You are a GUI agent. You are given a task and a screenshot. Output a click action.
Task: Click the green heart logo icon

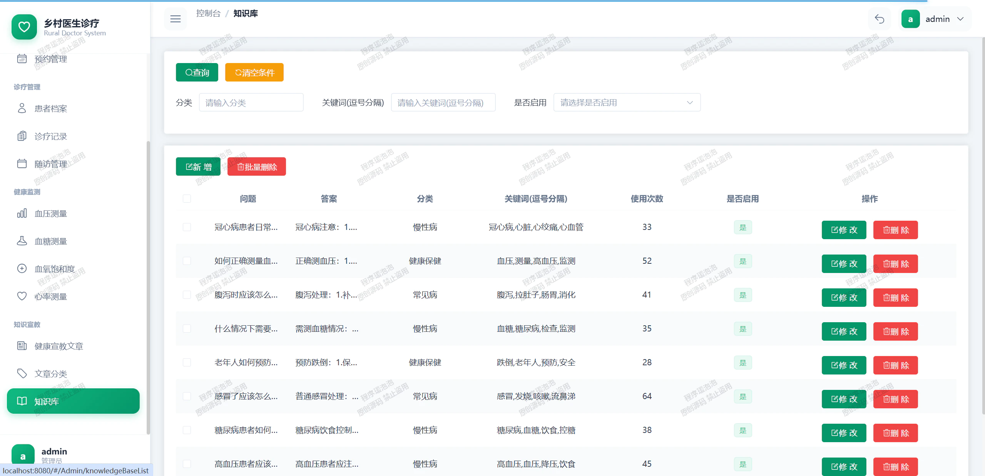24,27
